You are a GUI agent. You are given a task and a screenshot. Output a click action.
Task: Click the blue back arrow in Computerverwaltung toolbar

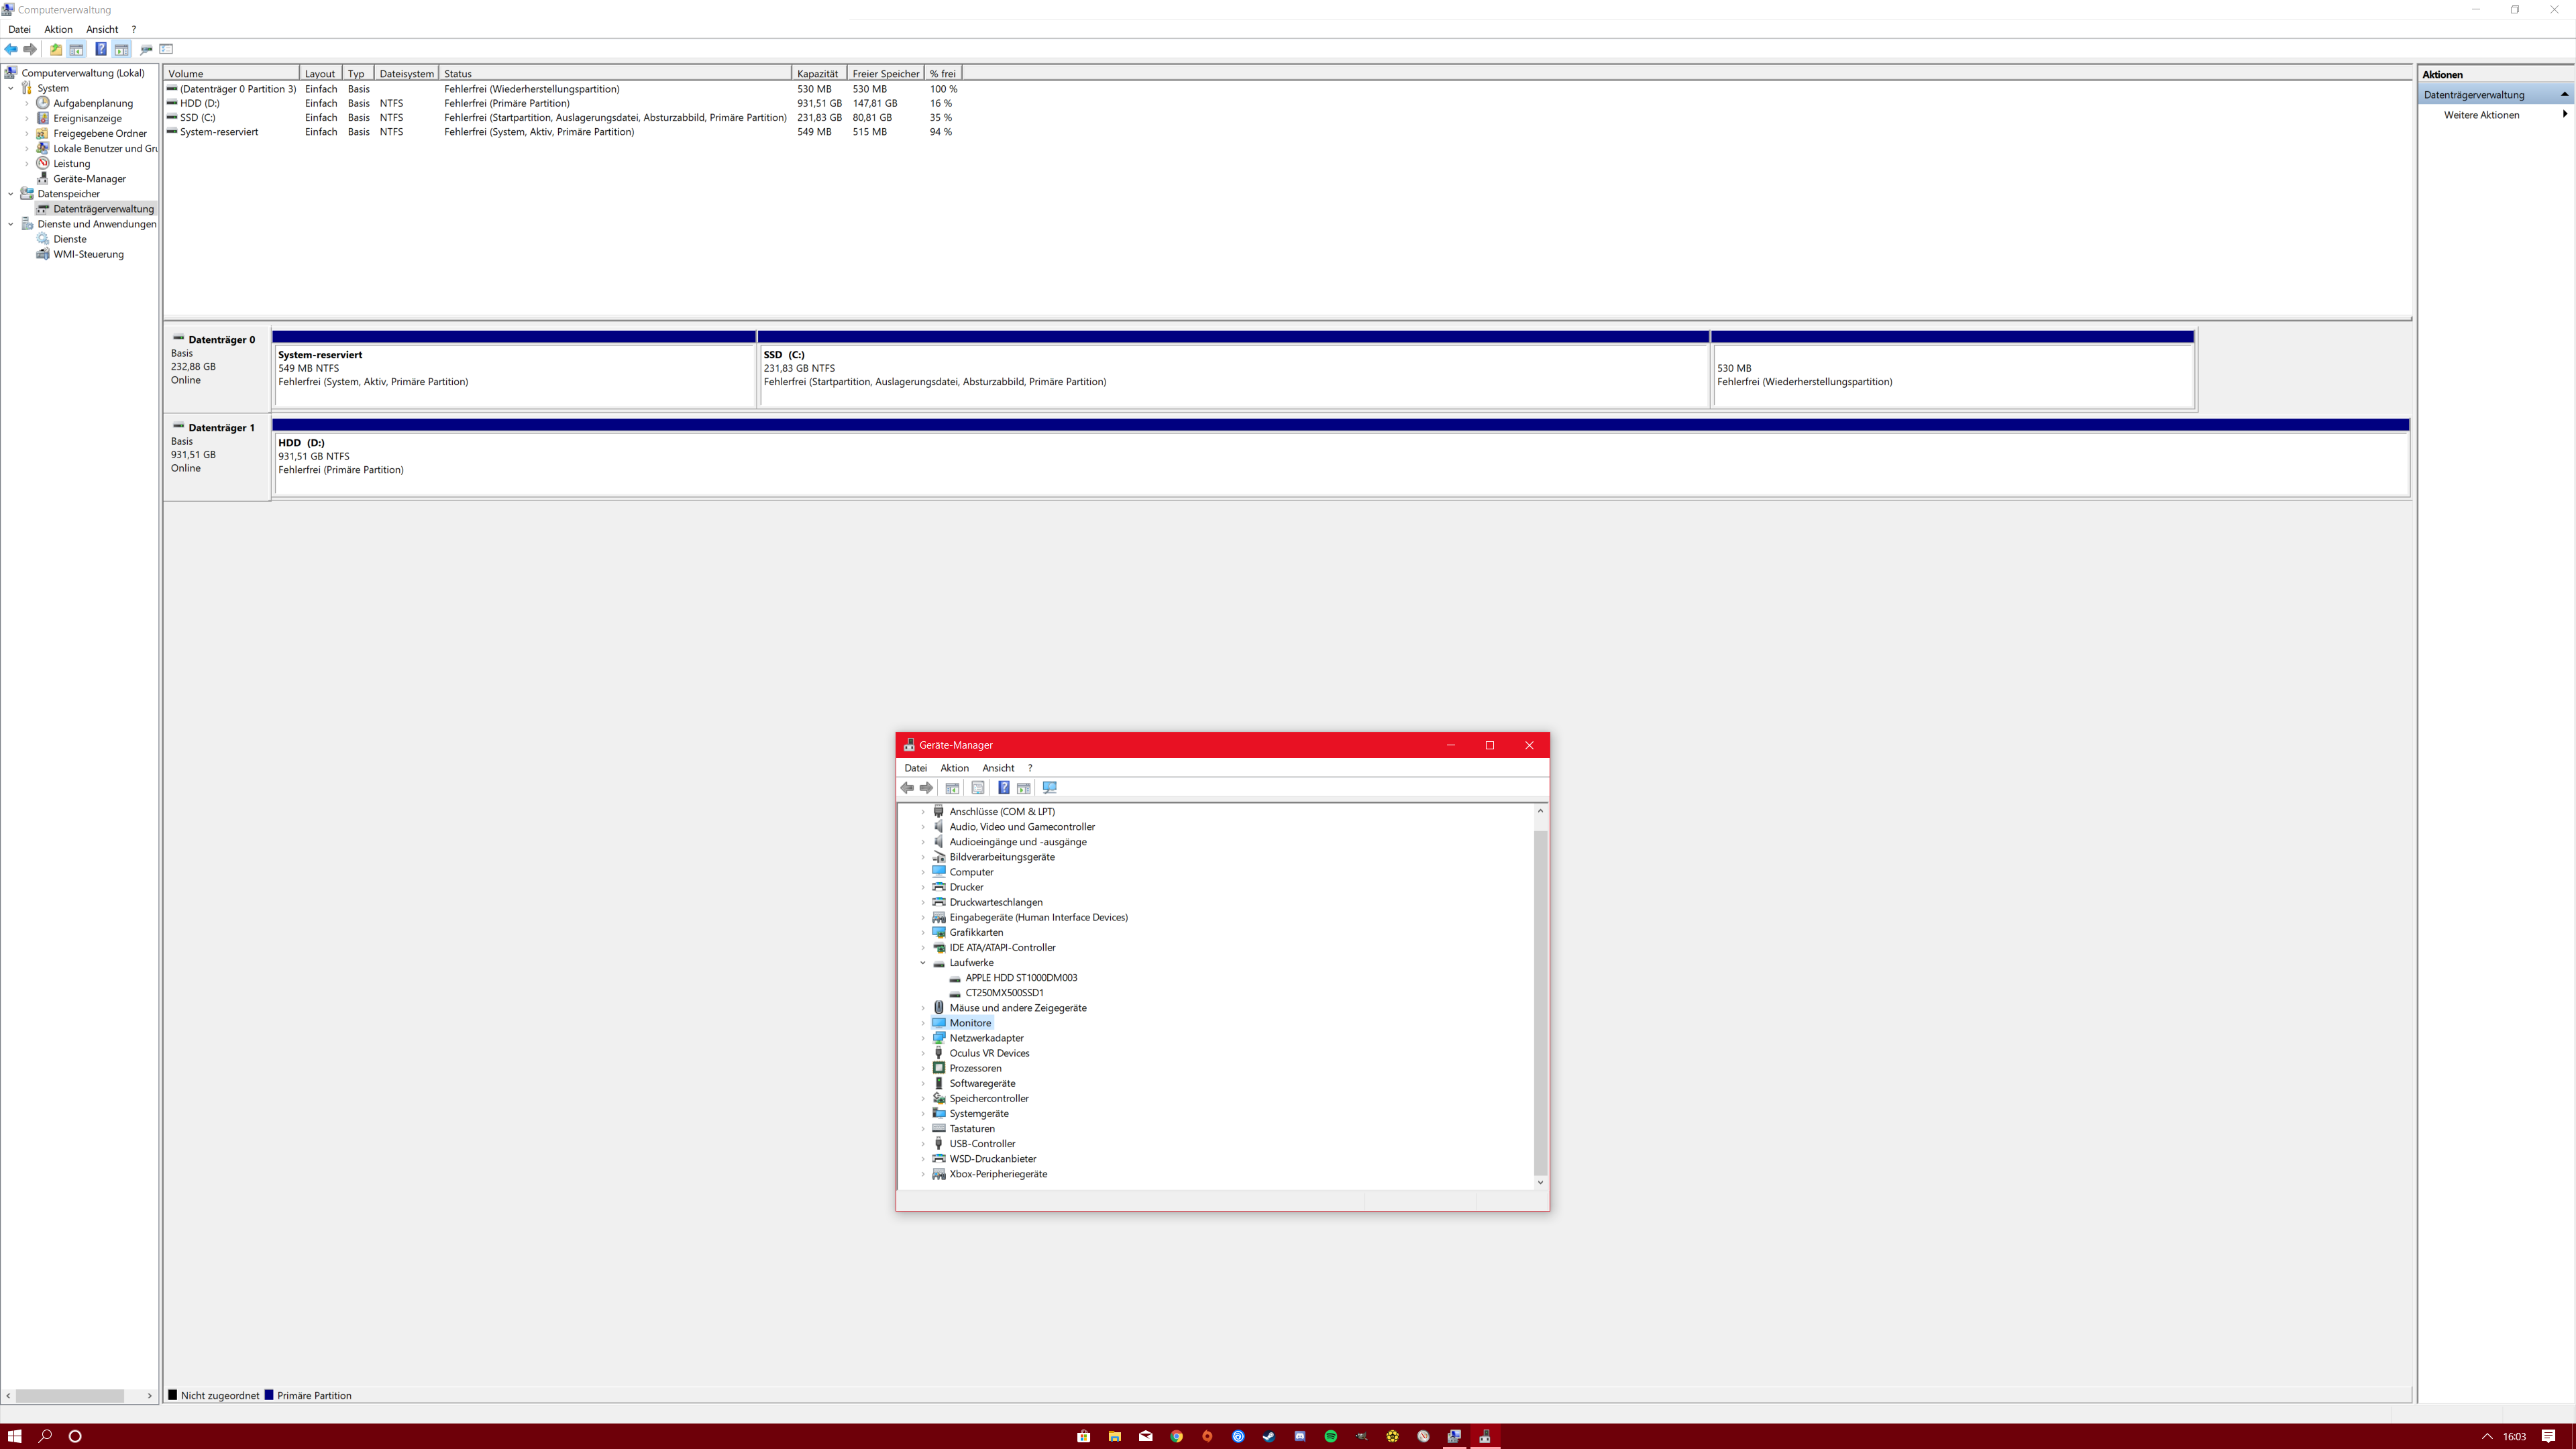click(11, 49)
